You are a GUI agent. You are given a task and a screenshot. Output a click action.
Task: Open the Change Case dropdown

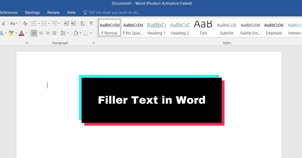(14, 24)
